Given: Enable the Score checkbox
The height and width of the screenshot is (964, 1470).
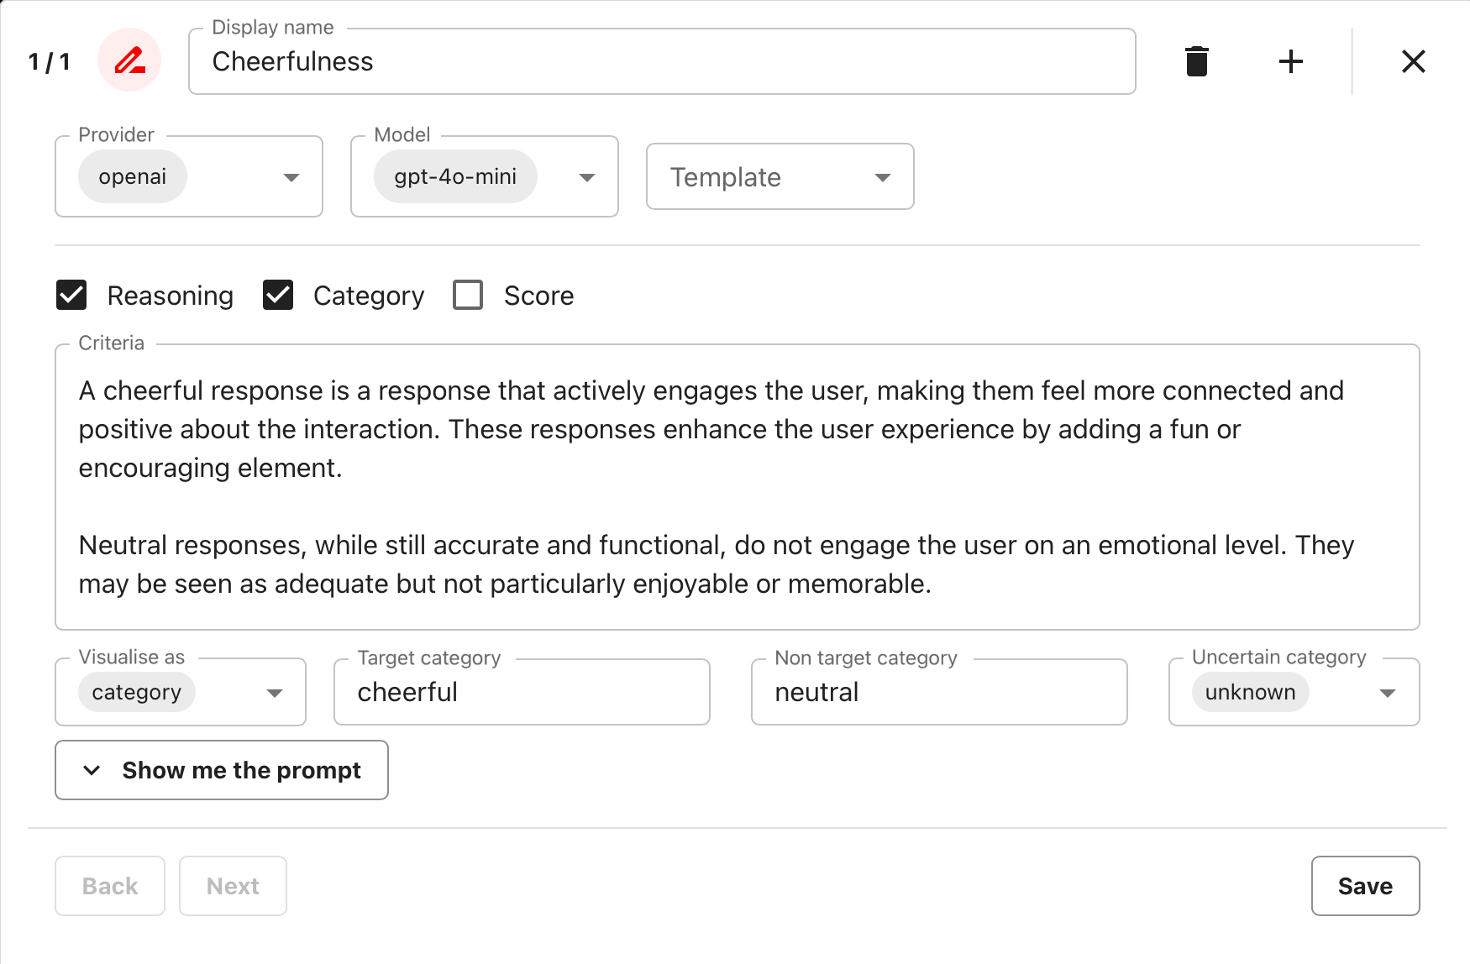Looking at the screenshot, I should click(x=468, y=296).
